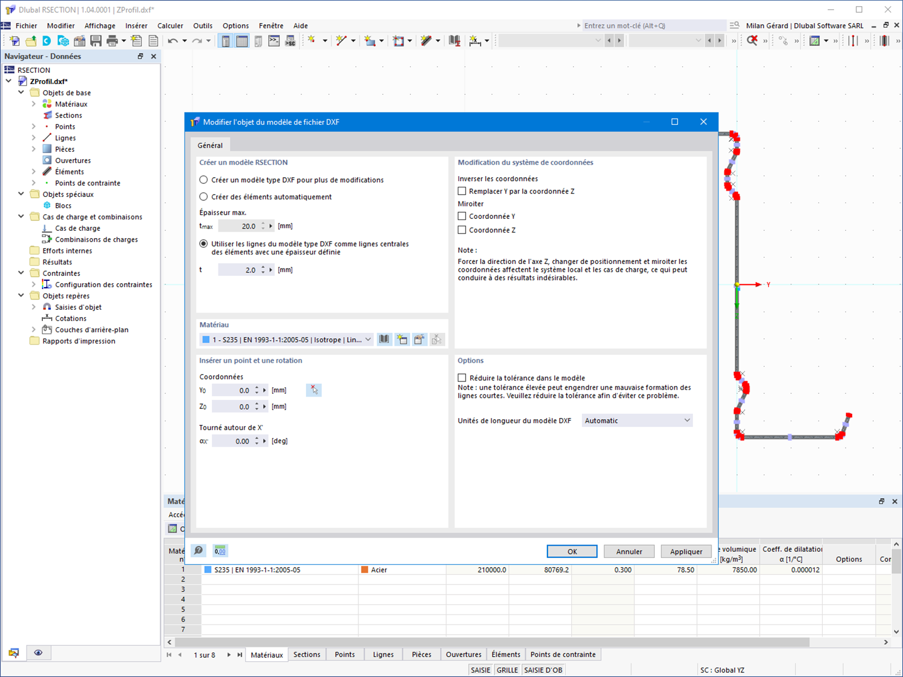Click the undo arrow in the toolbar
Image resolution: width=903 pixels, height=677 pixels.
(x=173, y=41)
